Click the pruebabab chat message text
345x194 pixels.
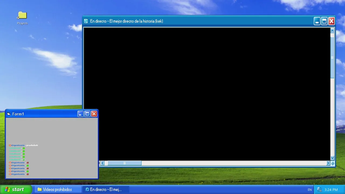tap(32, 145)
